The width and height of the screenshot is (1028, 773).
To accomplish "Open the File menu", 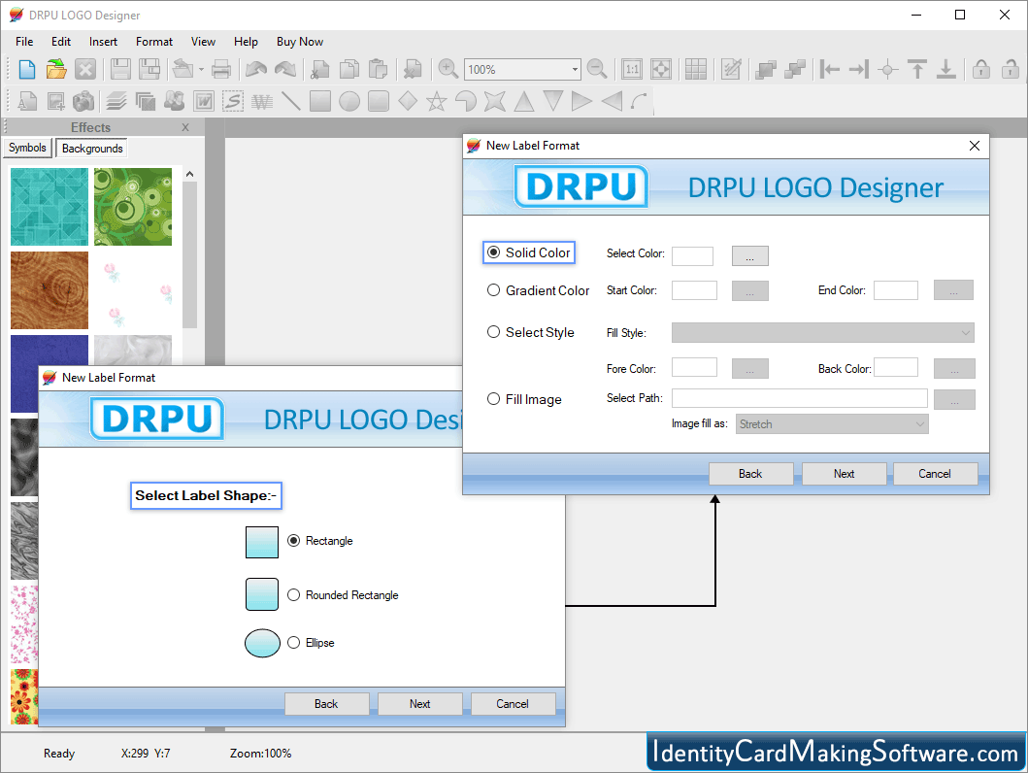I will (x=24, y=42).
